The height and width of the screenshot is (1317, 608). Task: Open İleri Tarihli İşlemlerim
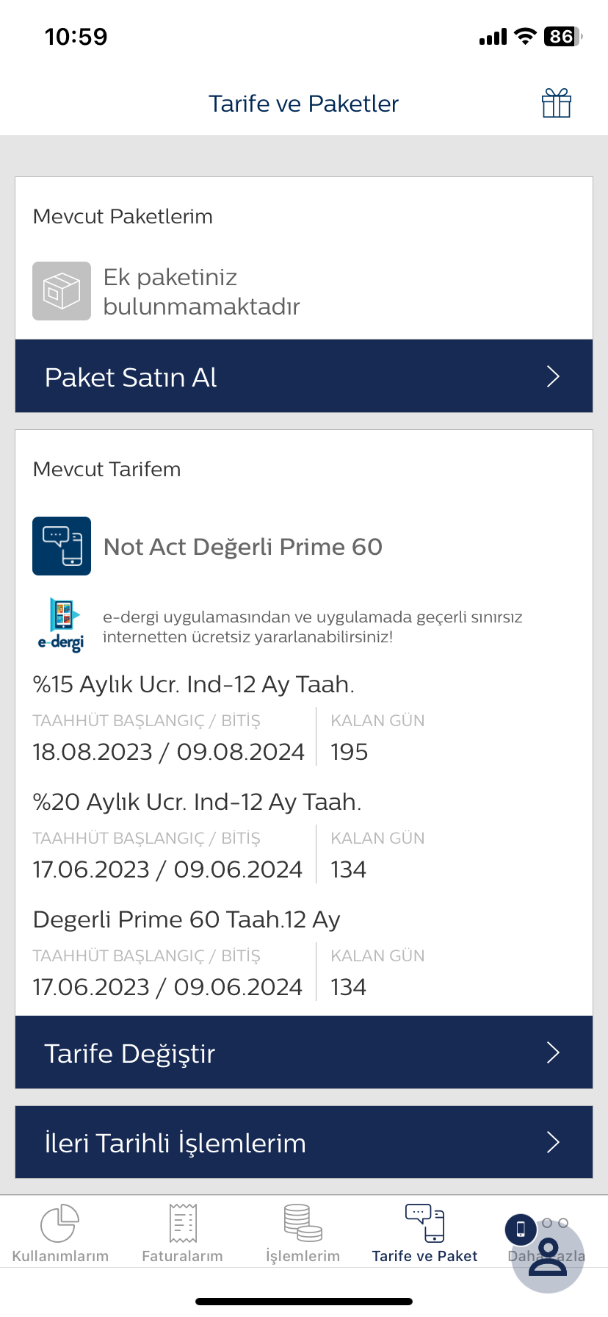pyautogui.click(x=304, y=1142)
